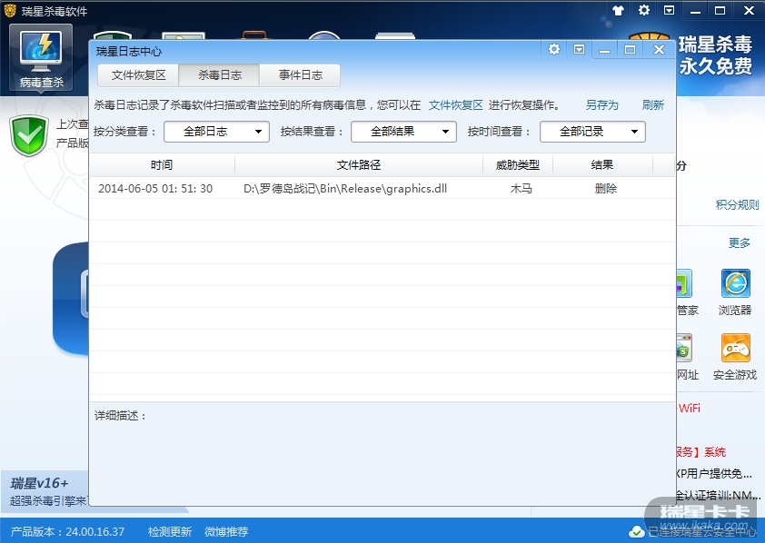The image size is (765, 543).
Task: Click the skin (shirt) icon in main title bar
Action: click(x=618, y=11)
